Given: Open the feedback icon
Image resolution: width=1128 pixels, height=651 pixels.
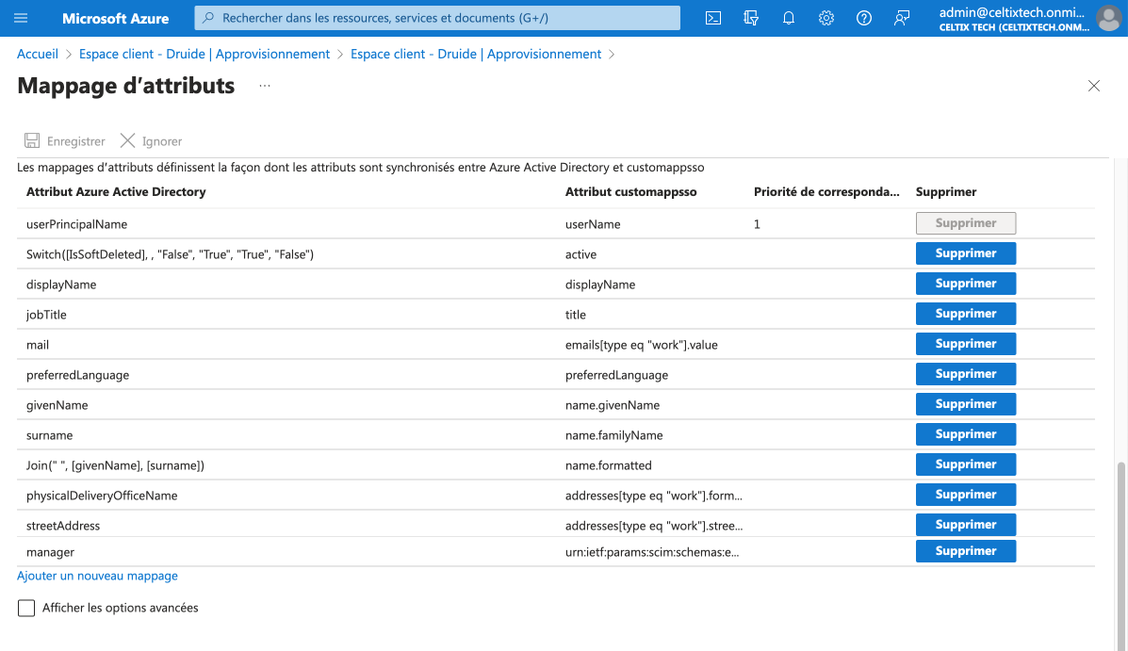Looking at the screenshot, I should pyautogui.click(x=902, y=18).
